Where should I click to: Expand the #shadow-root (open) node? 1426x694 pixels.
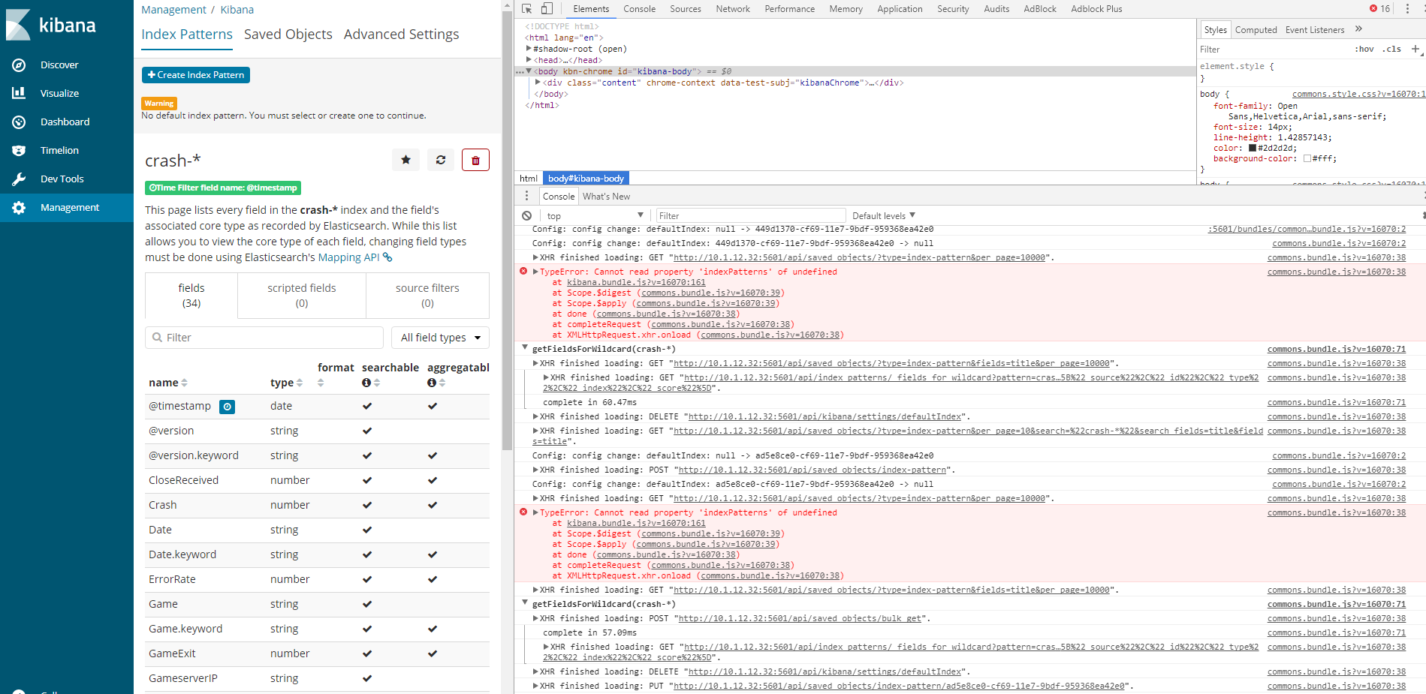tap(529, 49)
